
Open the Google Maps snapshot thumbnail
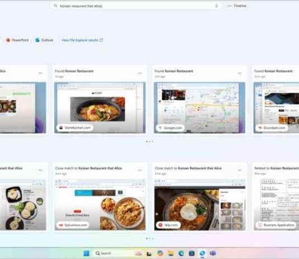point(199,108)
